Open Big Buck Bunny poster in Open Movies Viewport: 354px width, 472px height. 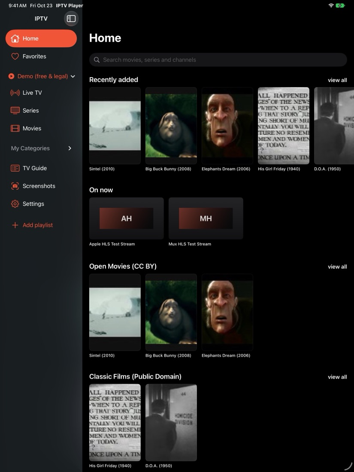(x=171, y=312)
